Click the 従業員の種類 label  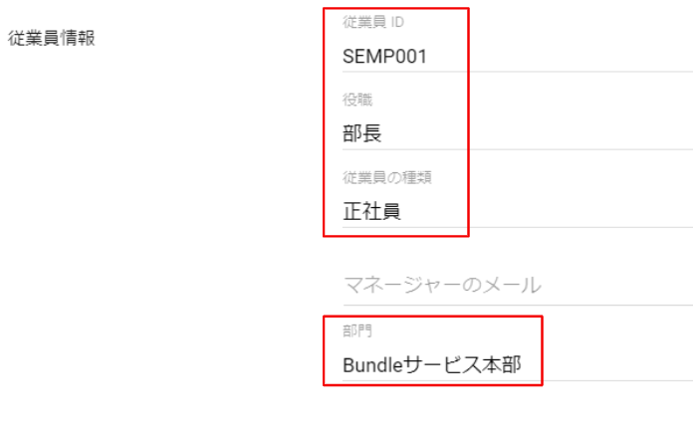pyautogui.click(x=386, y=178)
